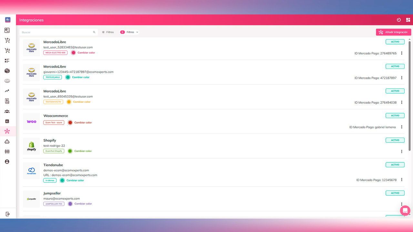The image size is (413, 232).
Task: Click the Buscar search field
Action: [x=58, y=32]
